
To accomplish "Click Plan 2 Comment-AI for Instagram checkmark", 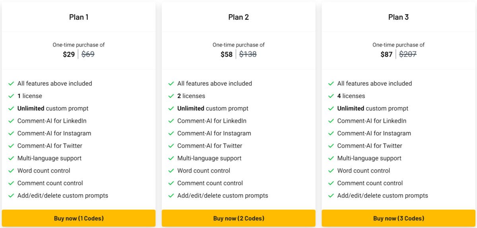I will tap(171, 133).
